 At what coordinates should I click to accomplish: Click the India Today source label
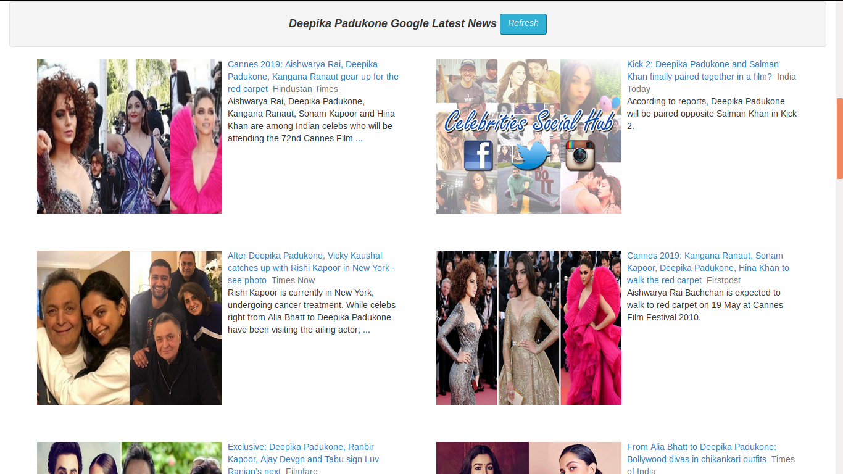tap(712, 83)
